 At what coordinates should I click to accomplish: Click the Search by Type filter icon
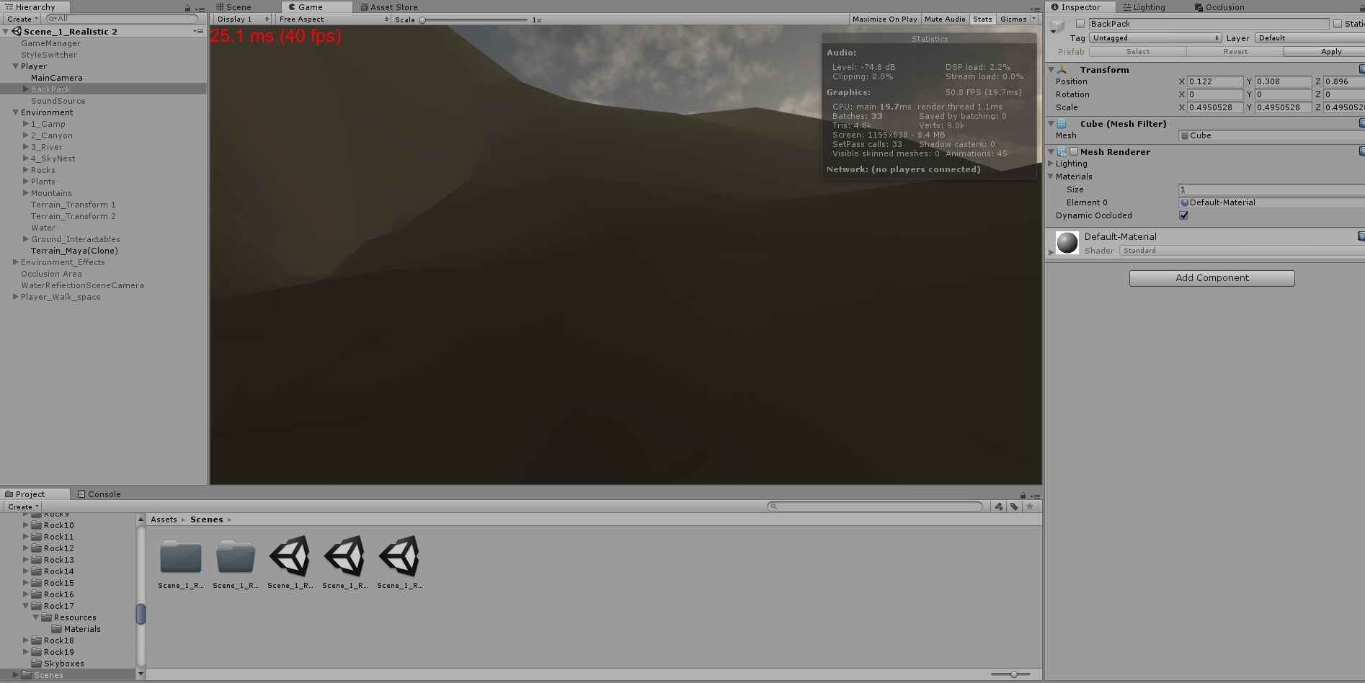(x=998, y=506)
